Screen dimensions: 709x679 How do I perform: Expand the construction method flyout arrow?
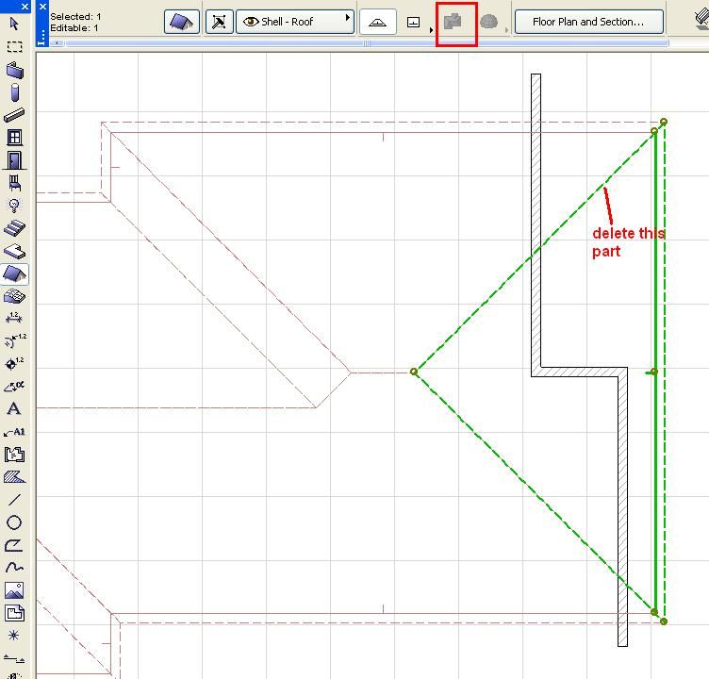tap(431, 30)
